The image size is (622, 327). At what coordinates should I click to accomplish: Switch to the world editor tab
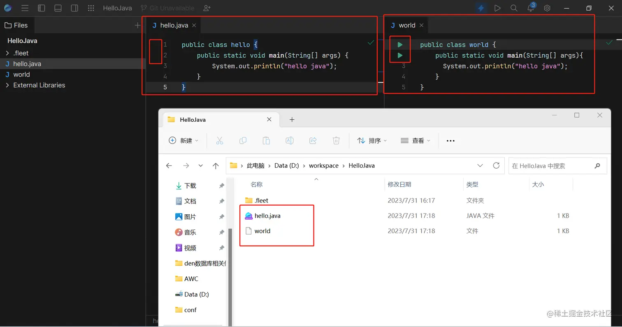click(x=407, y=25)
